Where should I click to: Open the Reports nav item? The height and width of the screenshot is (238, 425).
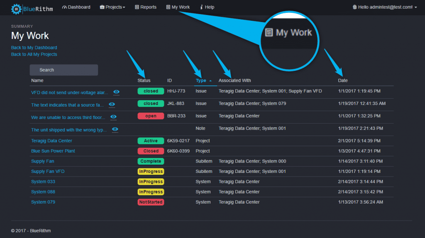[146, 7]
